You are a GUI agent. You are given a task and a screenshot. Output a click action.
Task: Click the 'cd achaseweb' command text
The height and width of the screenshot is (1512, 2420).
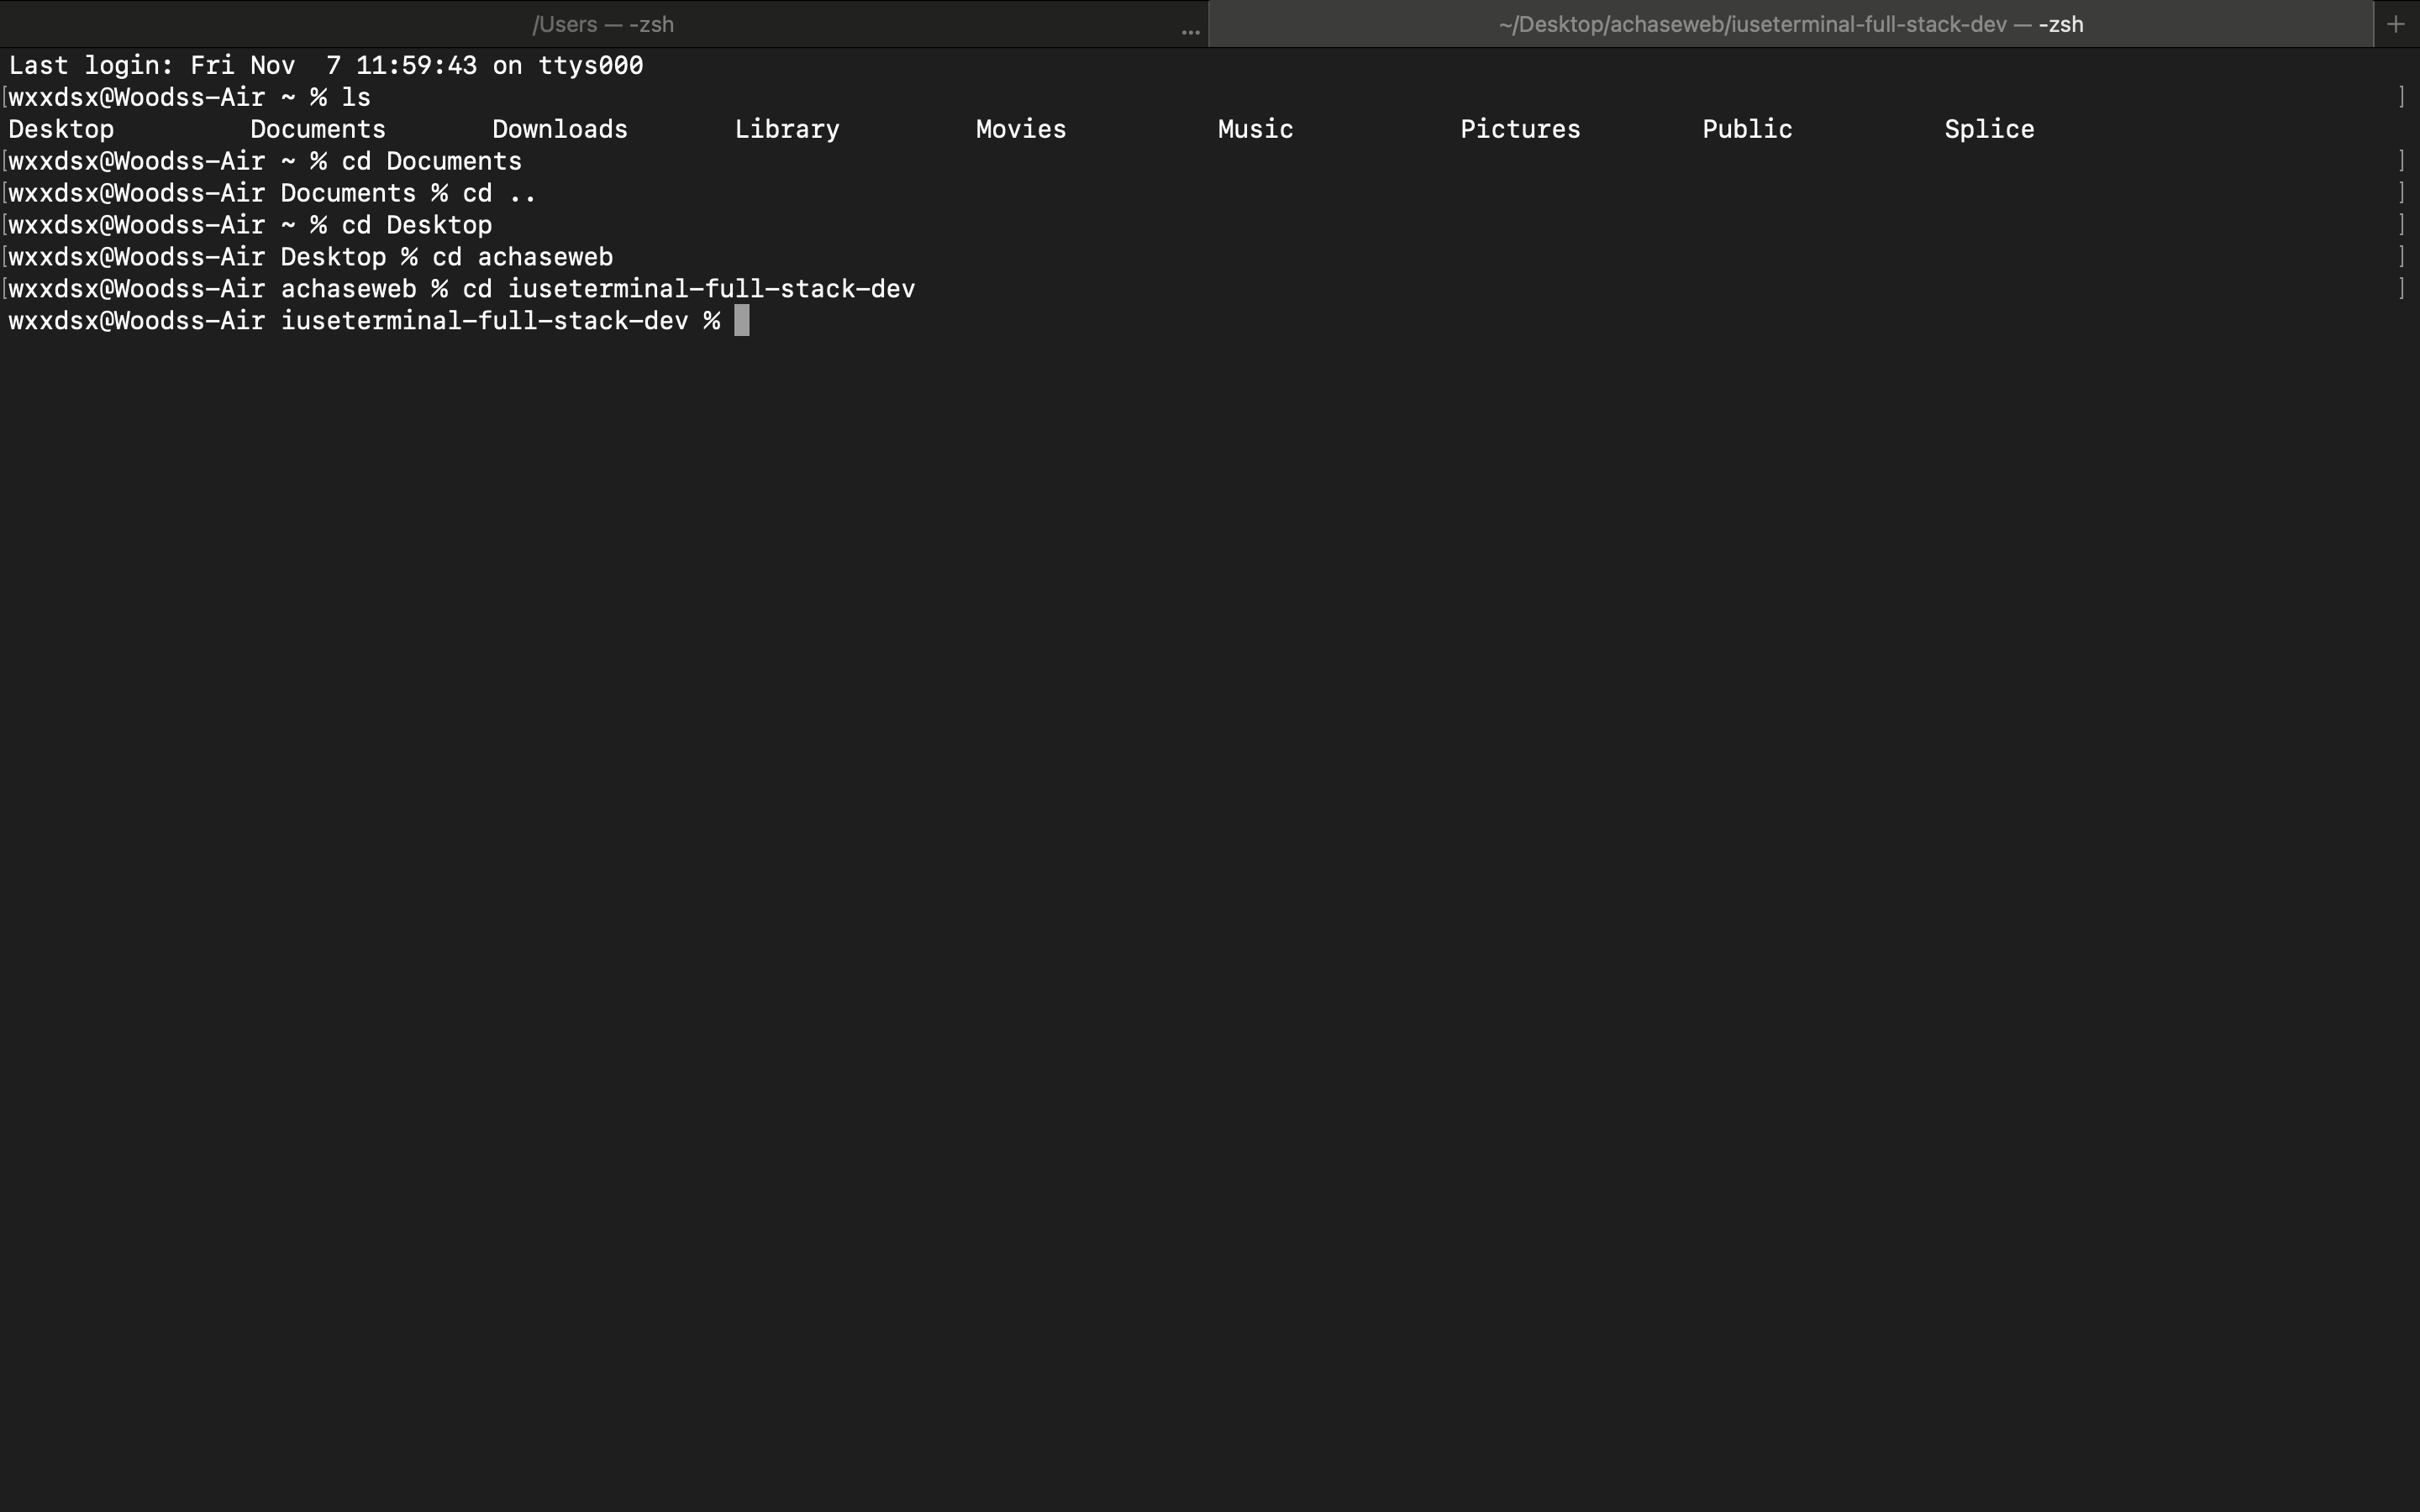[x=522, y=257]
